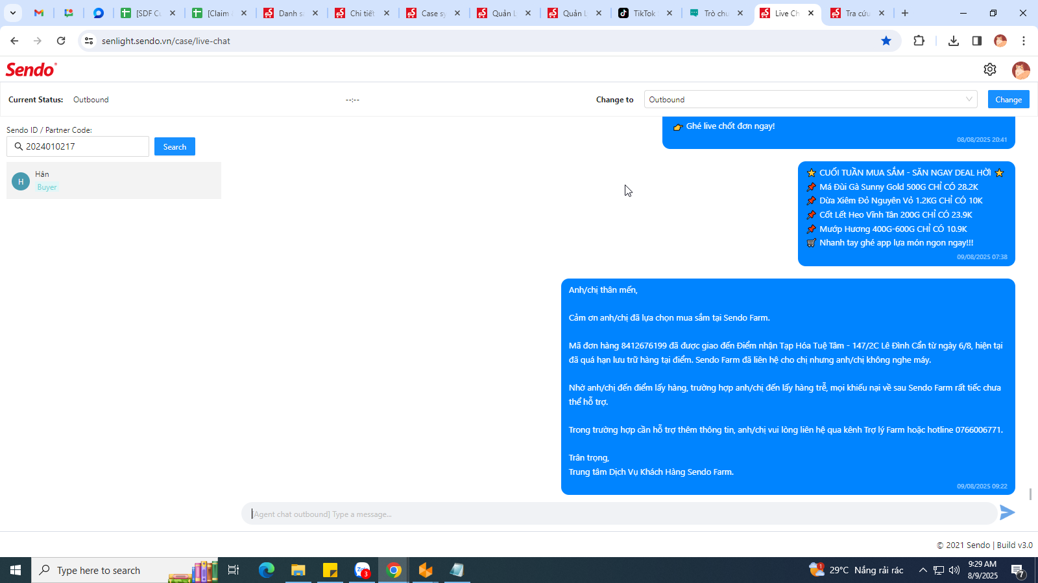Open Sticky Notes from the taskbar
The image size is (1038, 583).
coord(330,570)
